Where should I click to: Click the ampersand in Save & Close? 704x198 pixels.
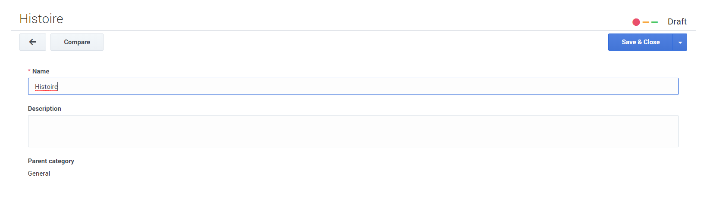click(640, 42)
